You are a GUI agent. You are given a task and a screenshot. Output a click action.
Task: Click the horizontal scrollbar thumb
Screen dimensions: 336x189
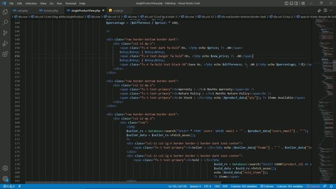[x=123, y=183]
